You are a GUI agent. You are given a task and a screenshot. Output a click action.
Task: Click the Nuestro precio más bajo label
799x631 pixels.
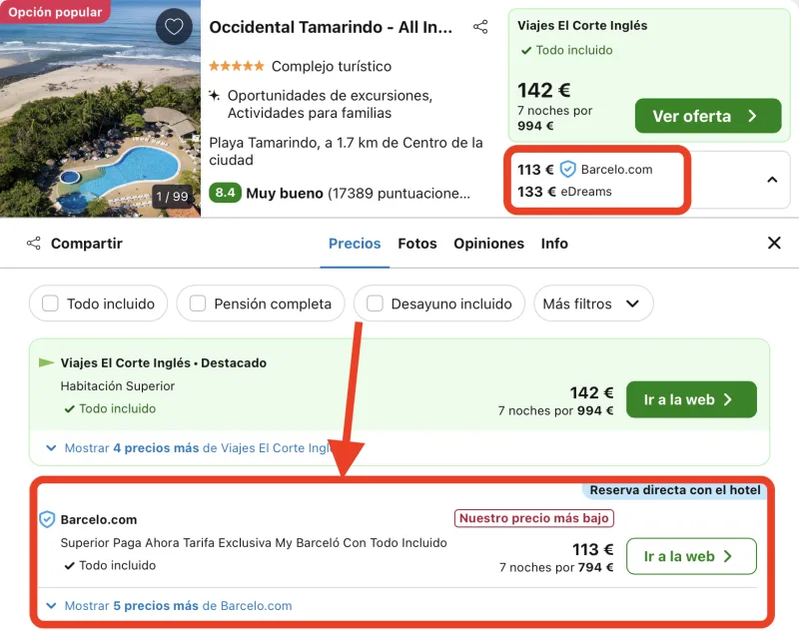(534, 518)
